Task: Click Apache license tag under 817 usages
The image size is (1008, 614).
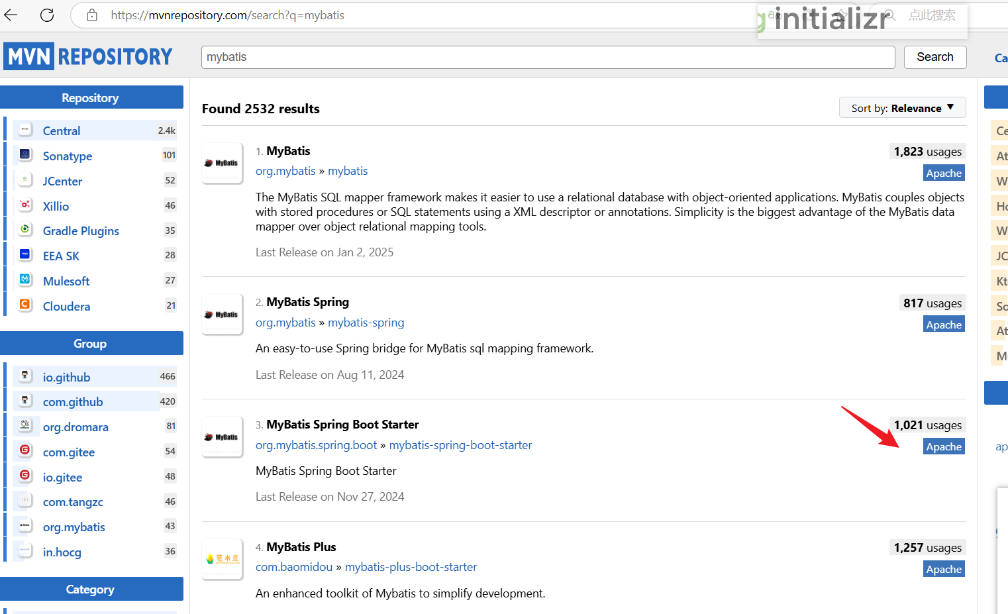Action: click(x=944, y=325)
